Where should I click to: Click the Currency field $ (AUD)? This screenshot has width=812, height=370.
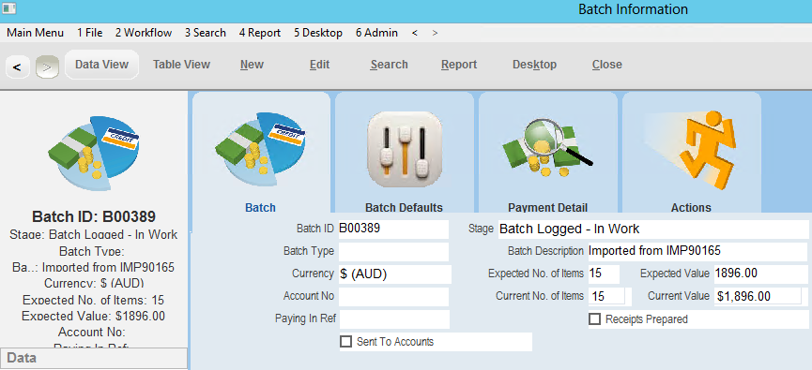(x=395, y=274)
